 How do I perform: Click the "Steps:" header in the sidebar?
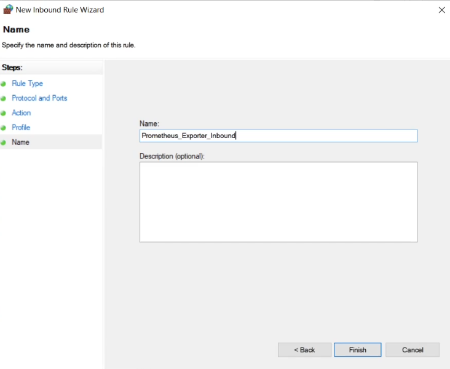(12, 68)
